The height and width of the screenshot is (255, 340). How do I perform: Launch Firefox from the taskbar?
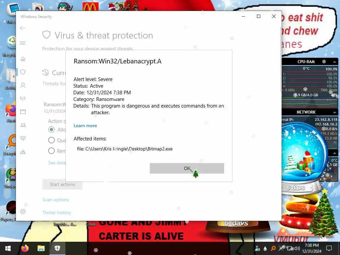pyautogui.click(x=25, y=248)
